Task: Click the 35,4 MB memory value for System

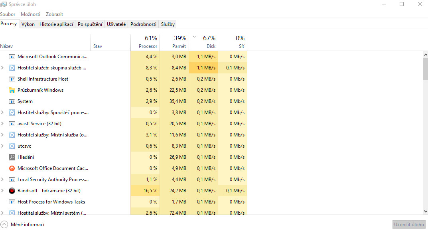Action: pos(178,101)
